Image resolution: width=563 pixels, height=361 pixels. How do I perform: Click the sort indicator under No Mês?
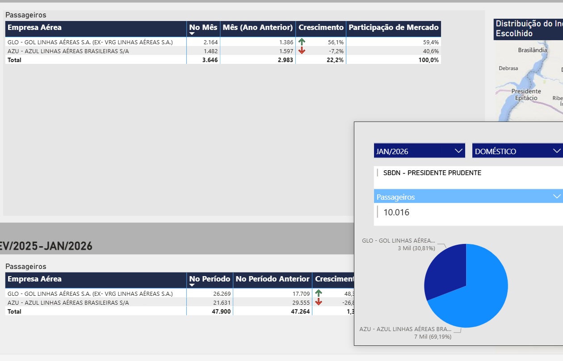pyautogui.click(x=192, y=34)
